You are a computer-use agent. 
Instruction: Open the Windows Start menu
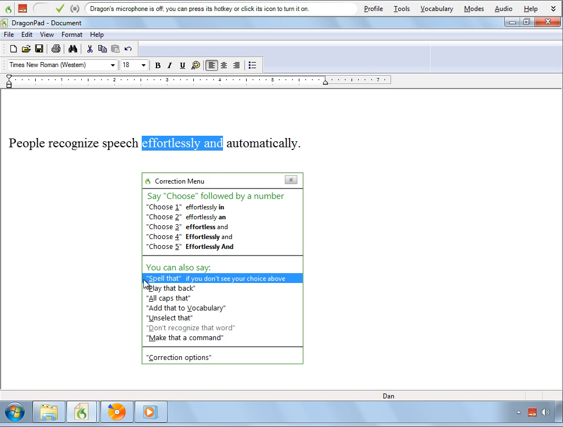pos(15,412)
